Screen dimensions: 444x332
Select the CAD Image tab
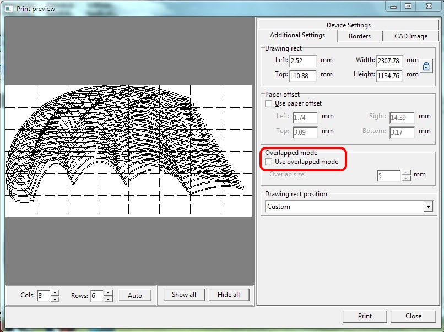pyautogui.click(x=410, y=36)
